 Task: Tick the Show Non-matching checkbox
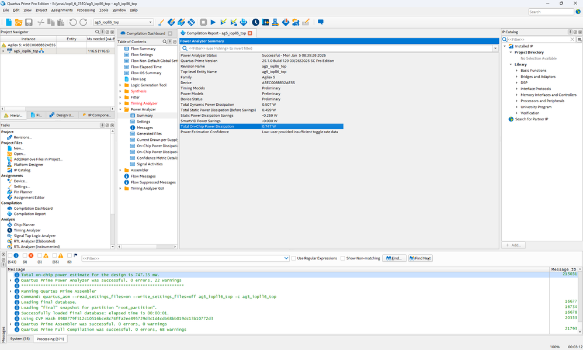point(343,258)
